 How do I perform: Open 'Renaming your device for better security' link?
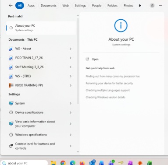[x=109, y=83]
